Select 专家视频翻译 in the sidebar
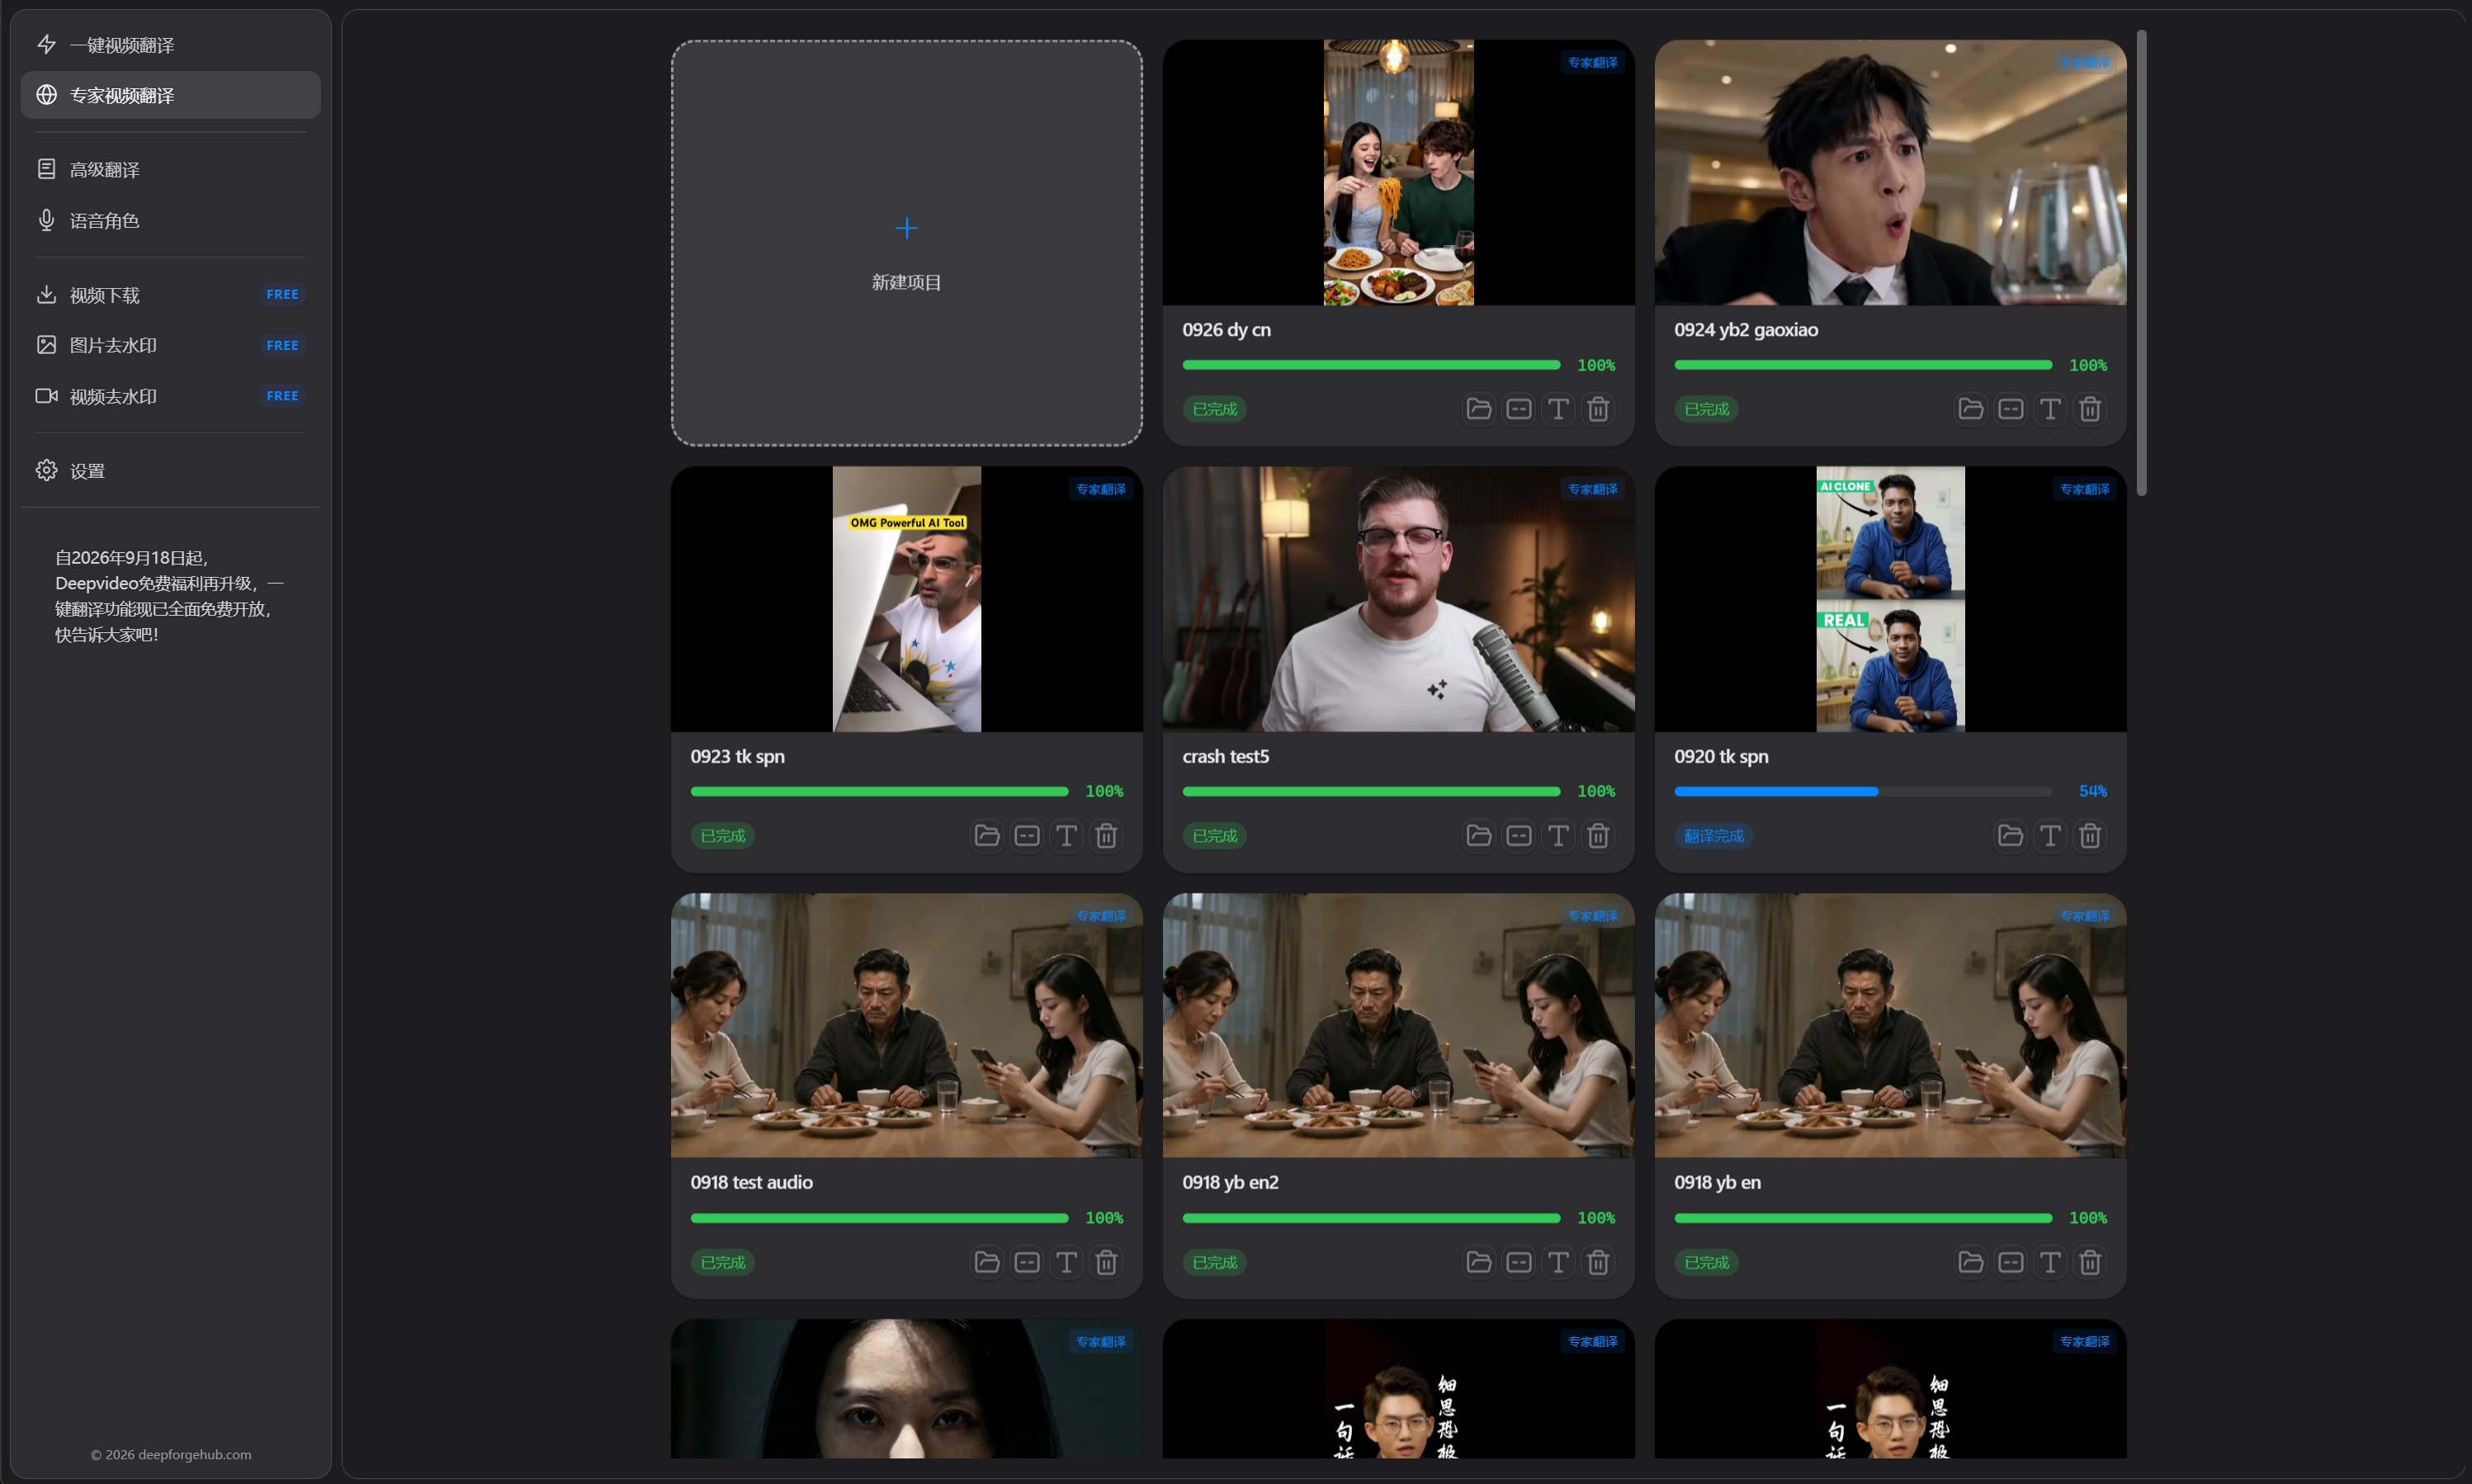Image resolution: width=2472 pixels, height=1484 pixels. (x=170, y=95)
